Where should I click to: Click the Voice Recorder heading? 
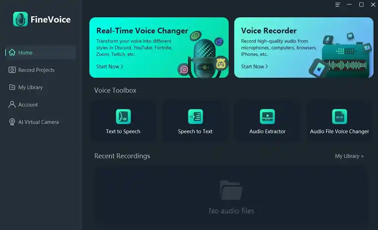point(269,31)
